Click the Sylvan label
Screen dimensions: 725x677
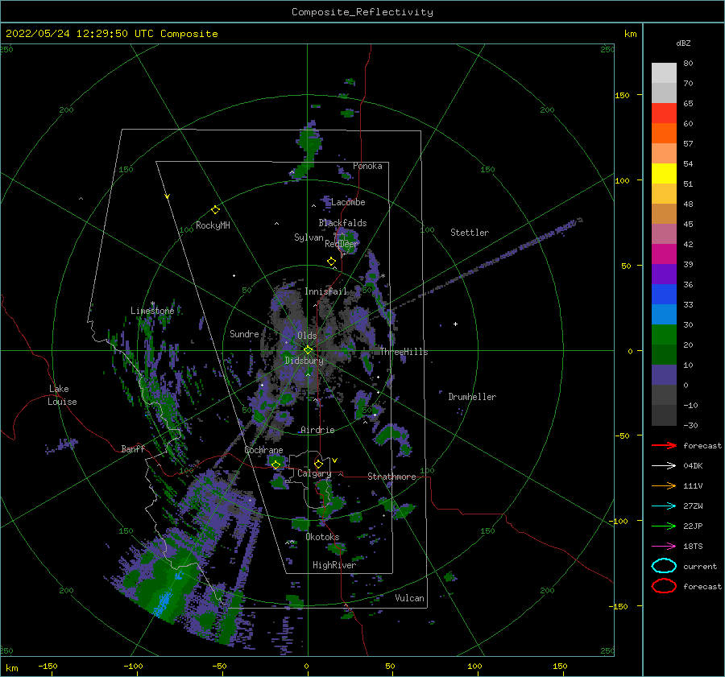pos(309,237)
